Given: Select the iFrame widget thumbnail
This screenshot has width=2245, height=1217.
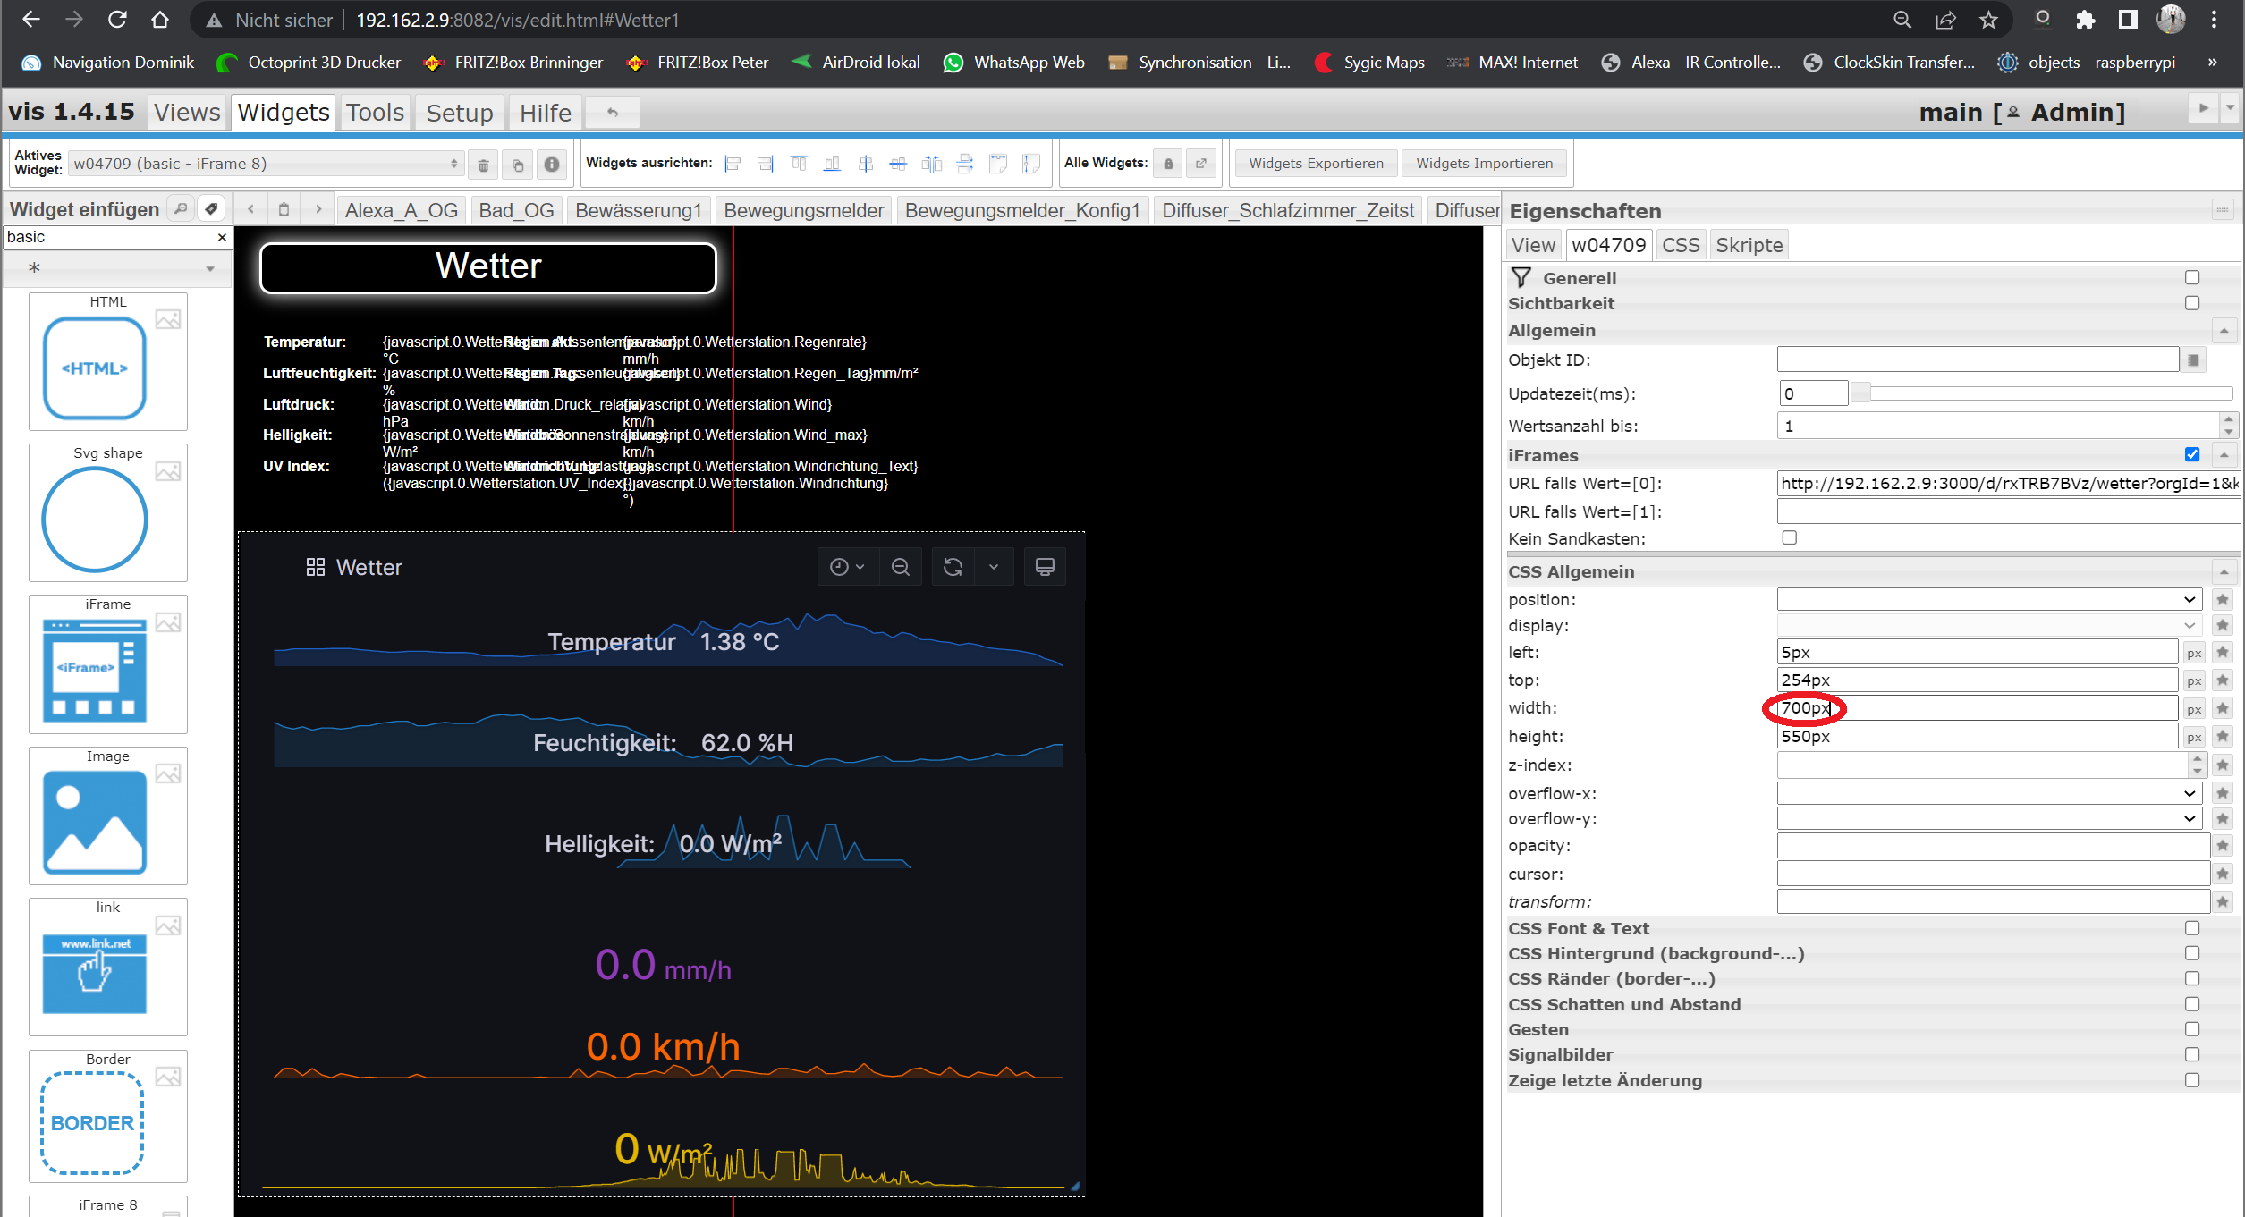Looking at the screenshot, I should [x=95, y=670].
